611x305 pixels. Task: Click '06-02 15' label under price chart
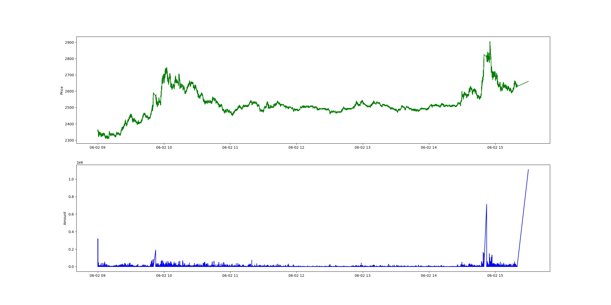(495, 147)
